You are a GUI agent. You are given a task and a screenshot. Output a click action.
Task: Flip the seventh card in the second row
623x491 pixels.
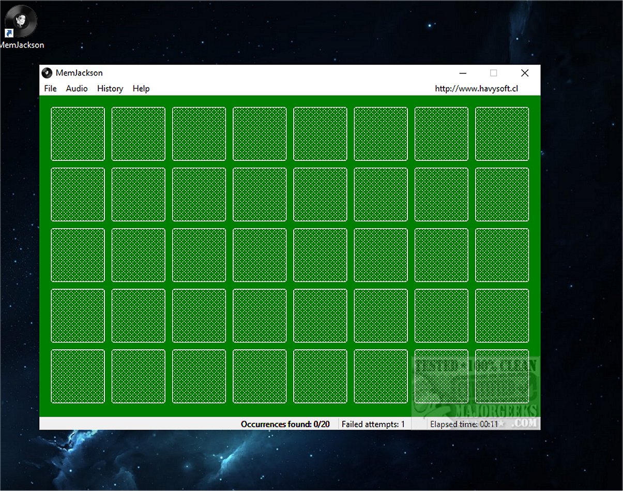441,195
